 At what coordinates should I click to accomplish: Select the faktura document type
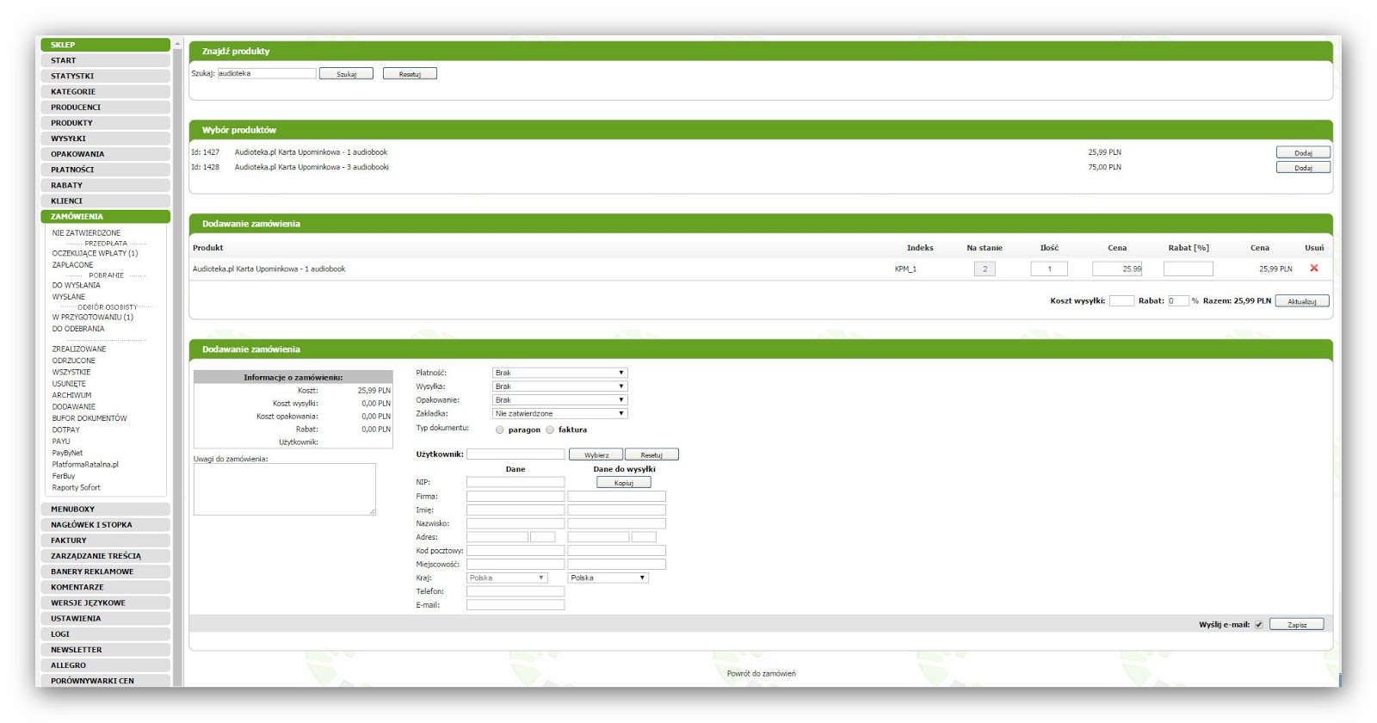[550, 429]
